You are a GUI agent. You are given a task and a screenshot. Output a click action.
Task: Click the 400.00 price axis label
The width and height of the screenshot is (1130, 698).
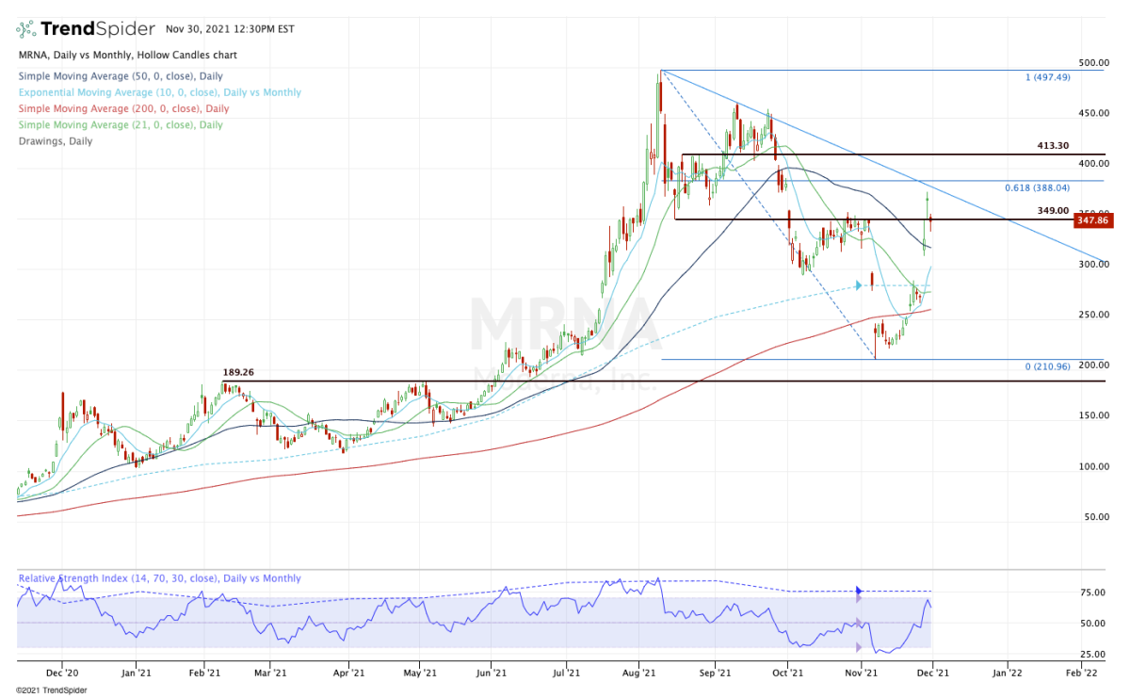pos(1092,164)
